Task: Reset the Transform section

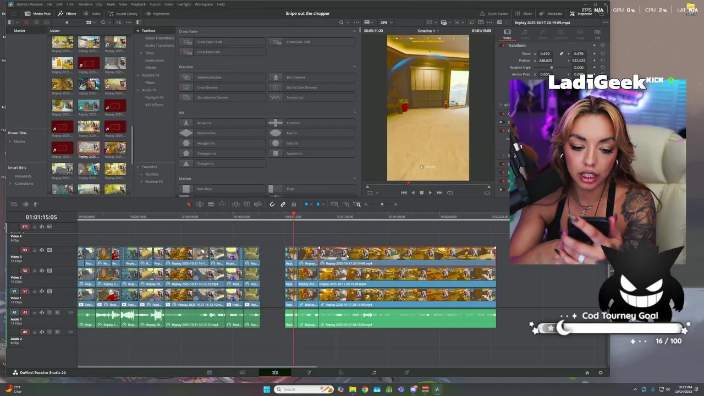Action: coord(603,46)
